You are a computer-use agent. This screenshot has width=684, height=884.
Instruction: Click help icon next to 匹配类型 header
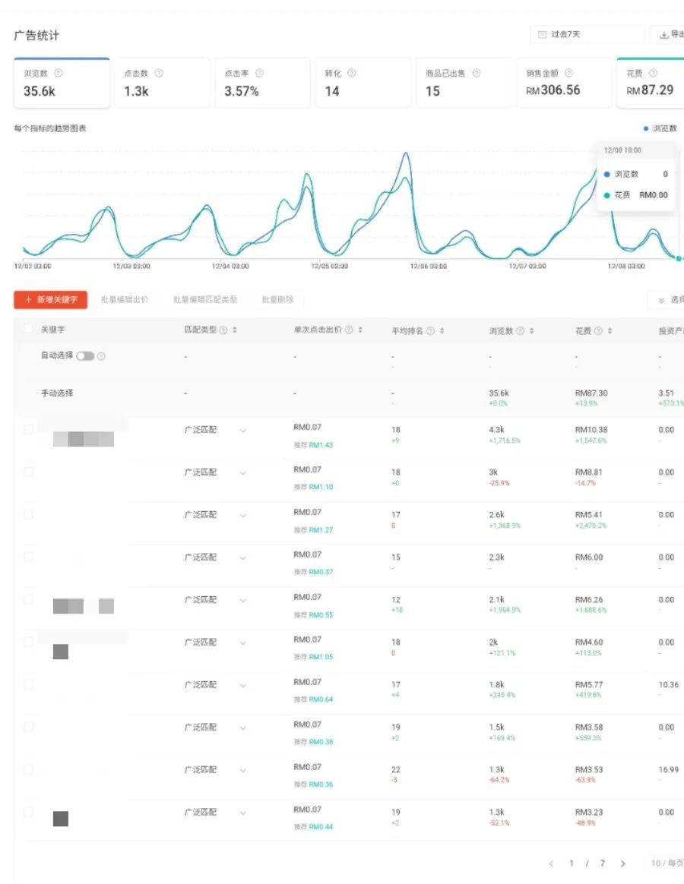pyautogui.click(x=223, y=330)
